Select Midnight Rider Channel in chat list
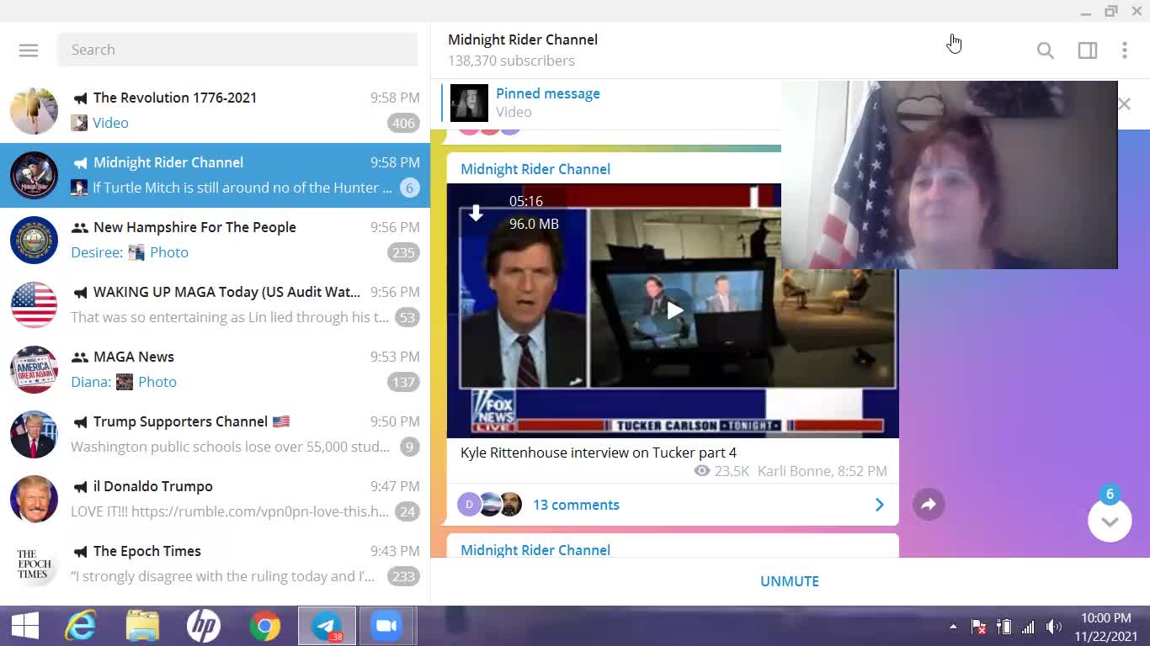 tap(215, 175)
